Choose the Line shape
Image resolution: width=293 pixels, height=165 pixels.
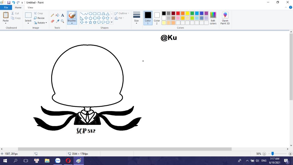tap(82, 14)
